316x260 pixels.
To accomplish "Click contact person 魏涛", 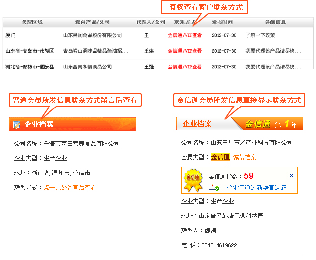I will click(x=210, y=231).
